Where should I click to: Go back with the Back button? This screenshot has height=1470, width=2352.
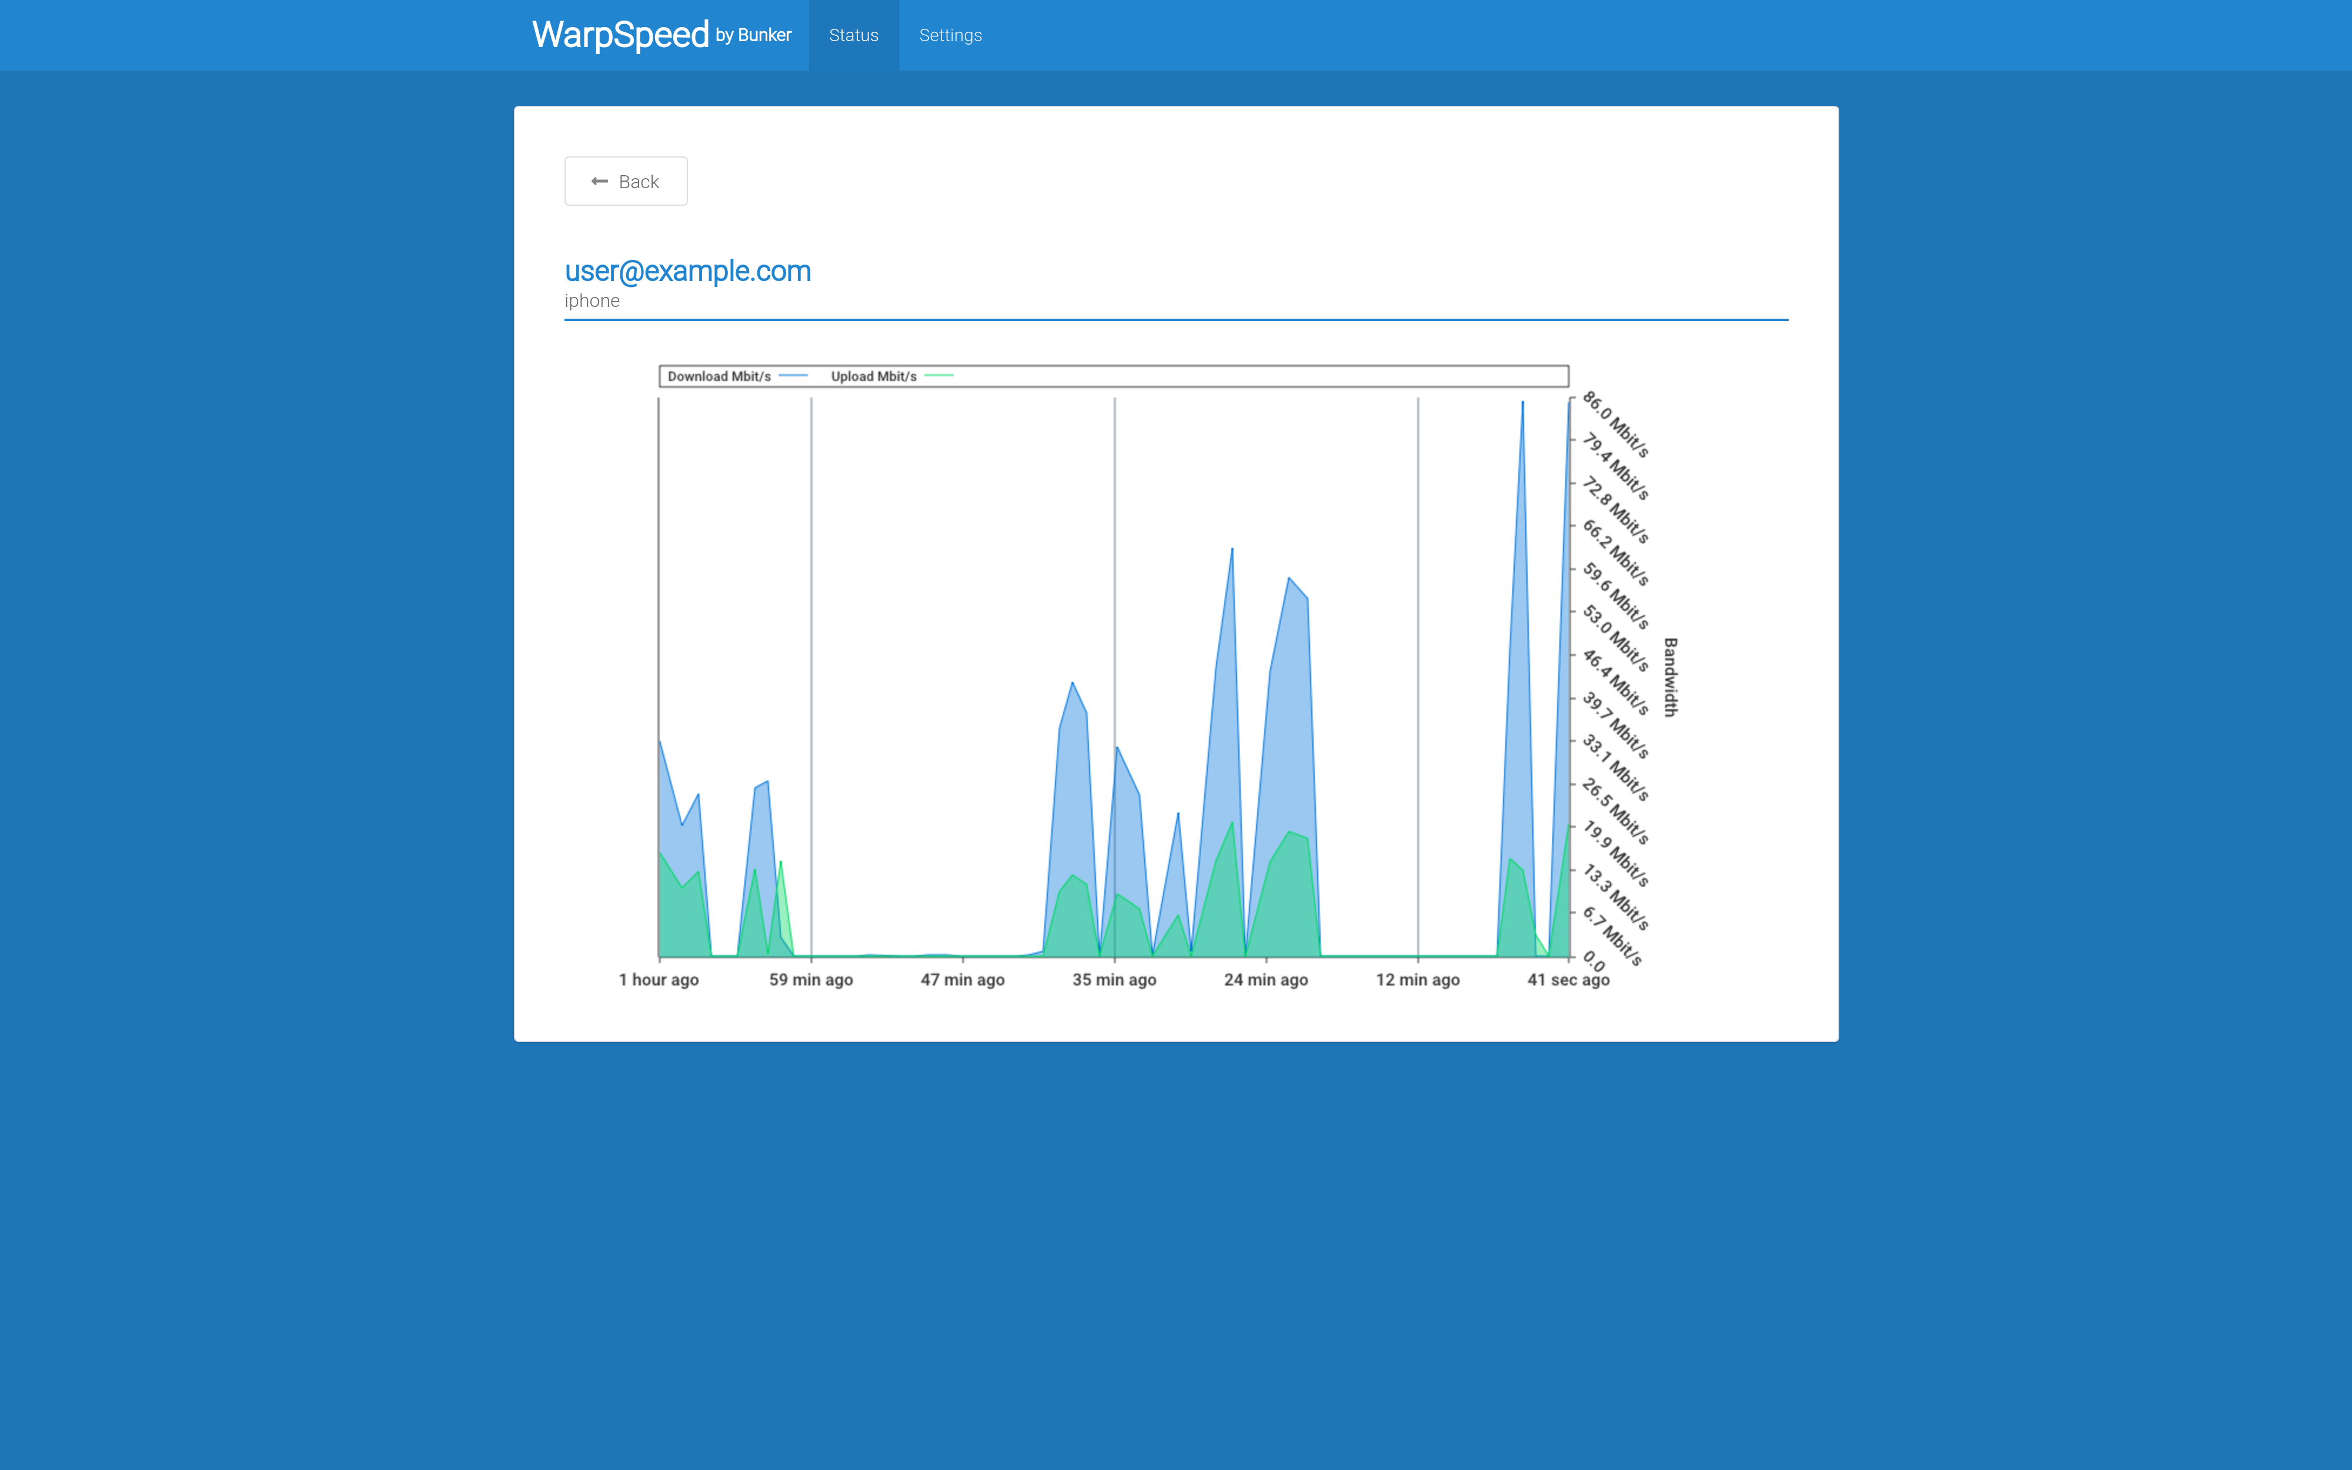[x=625, y=181]
